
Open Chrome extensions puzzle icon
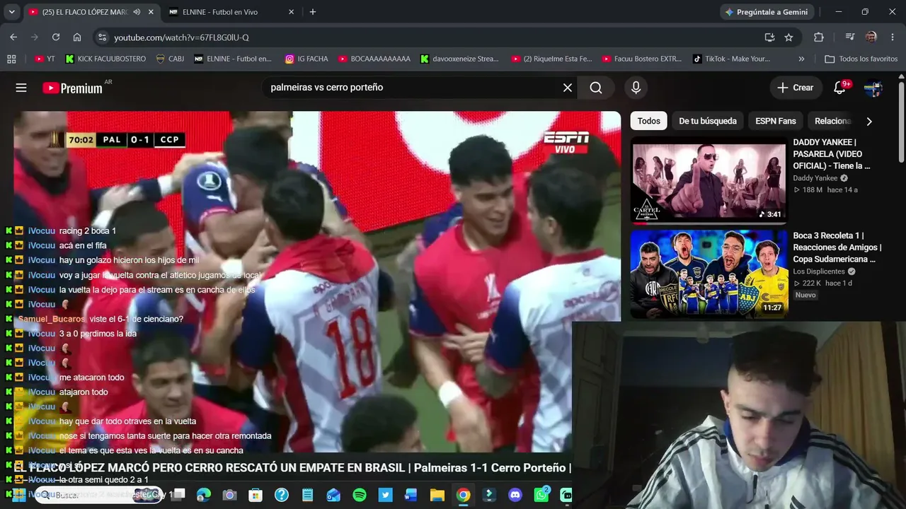pyautogui.click(x=819, y=37)
